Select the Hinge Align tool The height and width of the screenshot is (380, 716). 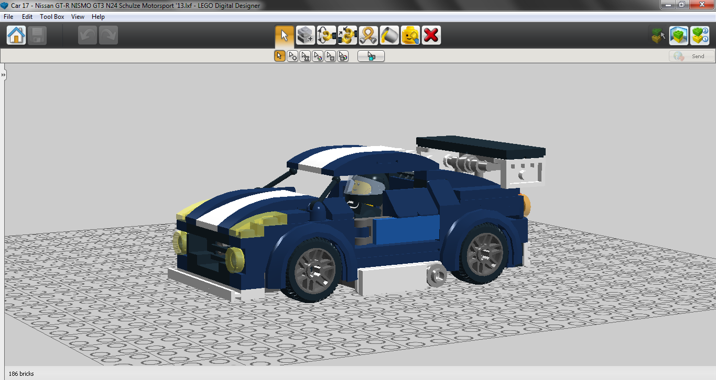click(x=348, y=36)
